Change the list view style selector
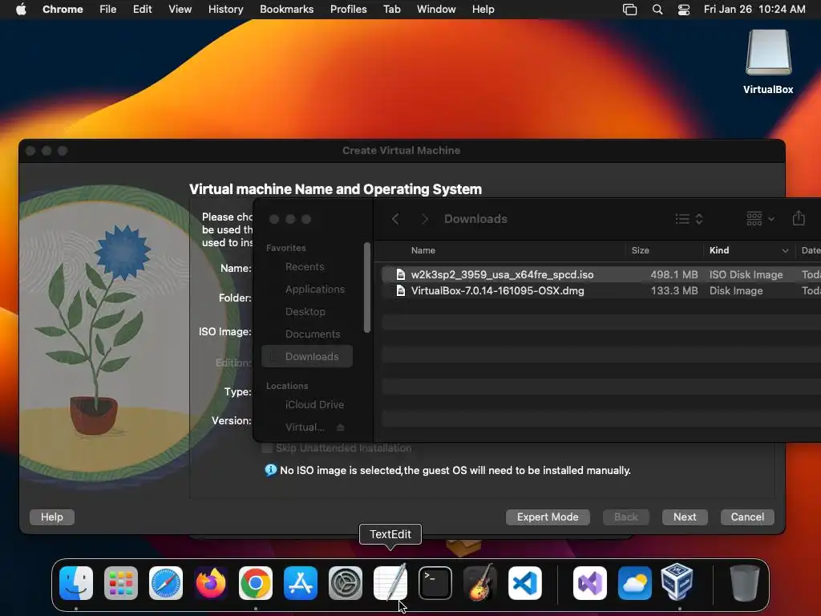The height and width of the screenshot is (616, 821). click(689, 218)
